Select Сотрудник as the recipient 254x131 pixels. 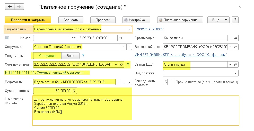tap(47, 56)
